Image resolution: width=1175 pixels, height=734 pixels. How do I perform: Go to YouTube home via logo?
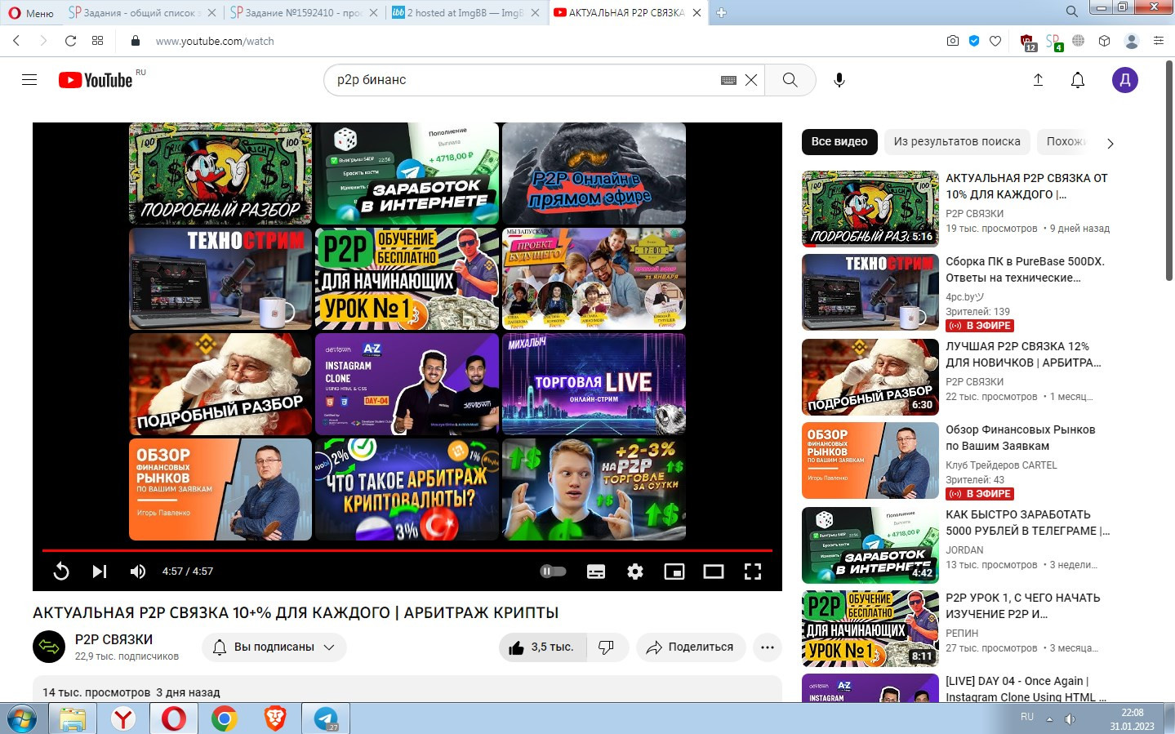click(x=96, y=80)
